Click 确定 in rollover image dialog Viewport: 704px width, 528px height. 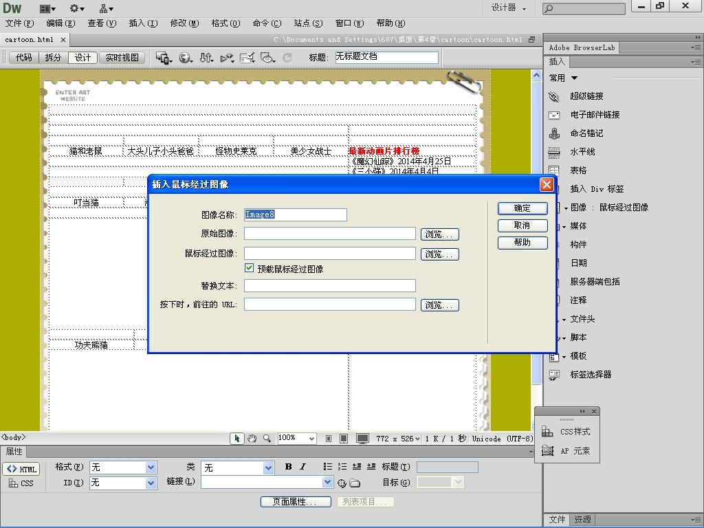pyautogui.click(x=522, y=208)
